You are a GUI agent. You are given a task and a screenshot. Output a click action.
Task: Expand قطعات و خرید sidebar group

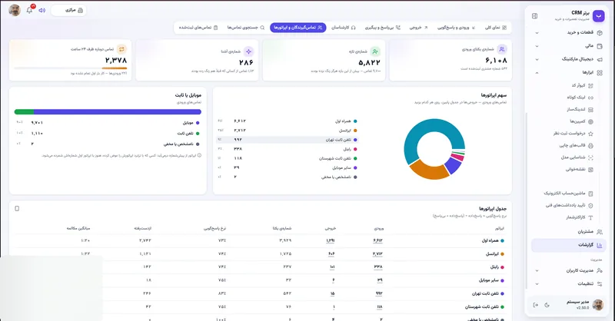[569, 32]
